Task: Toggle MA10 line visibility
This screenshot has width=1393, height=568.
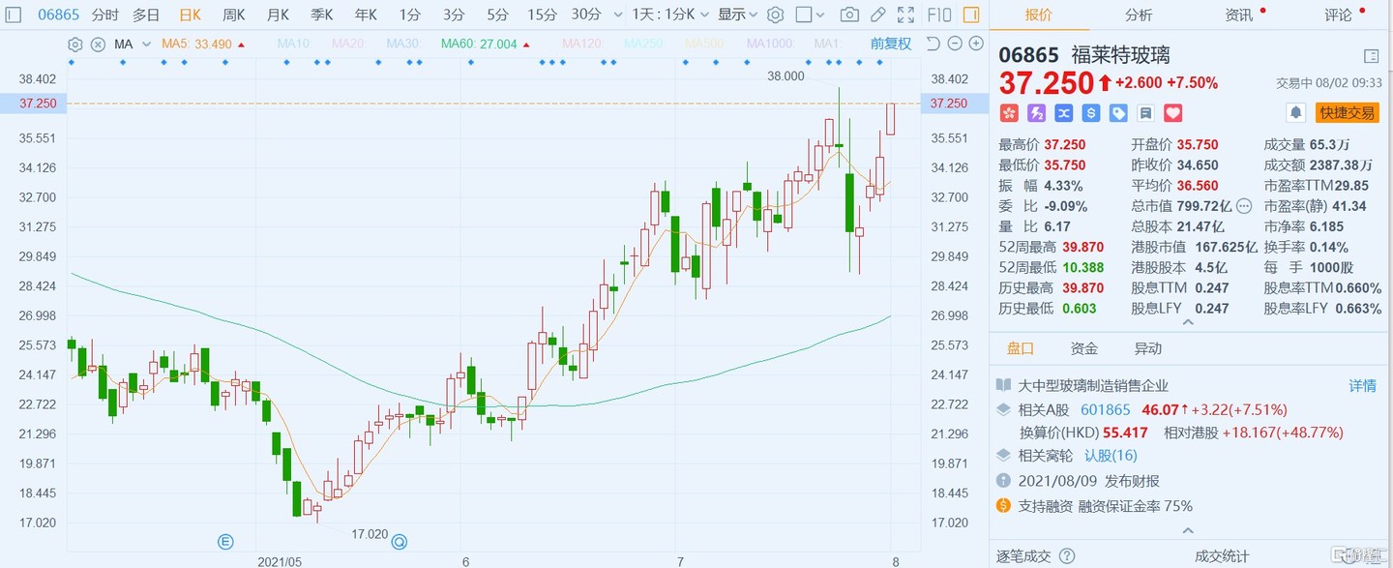Action: point(293,44)
